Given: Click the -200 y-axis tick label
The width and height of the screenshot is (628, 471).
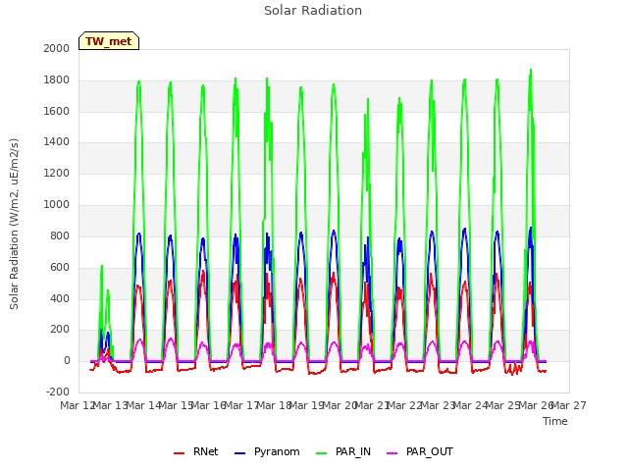Looking at the screenshot, I should 58,392.
